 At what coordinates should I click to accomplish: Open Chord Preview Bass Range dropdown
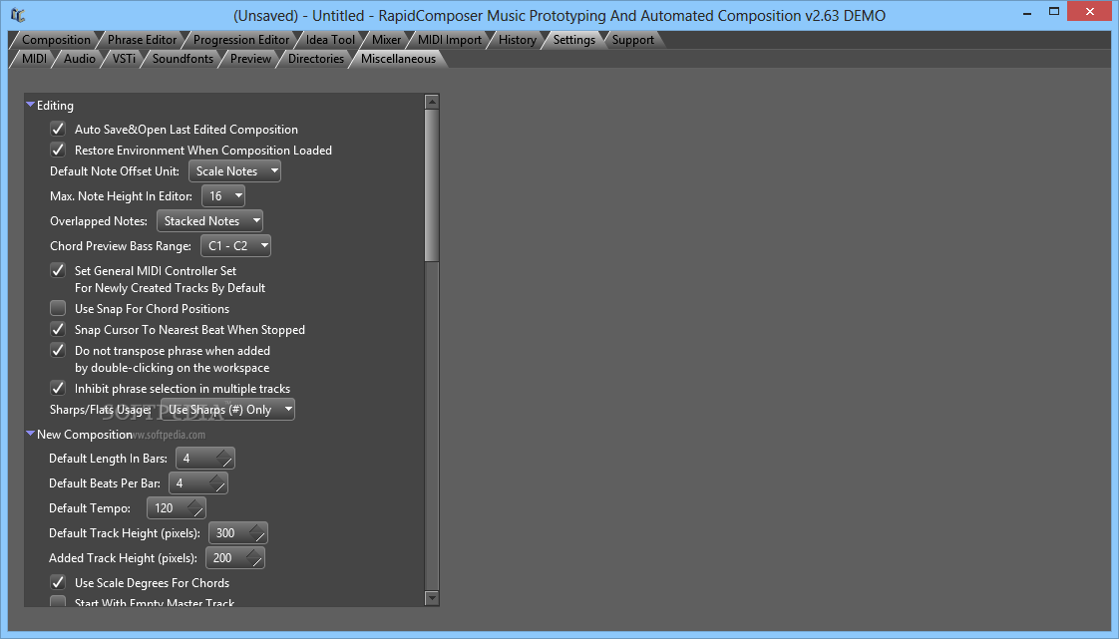235,246
